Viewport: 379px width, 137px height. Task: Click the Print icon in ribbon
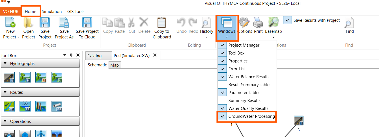pyautogui.click(x=258, y=23)
